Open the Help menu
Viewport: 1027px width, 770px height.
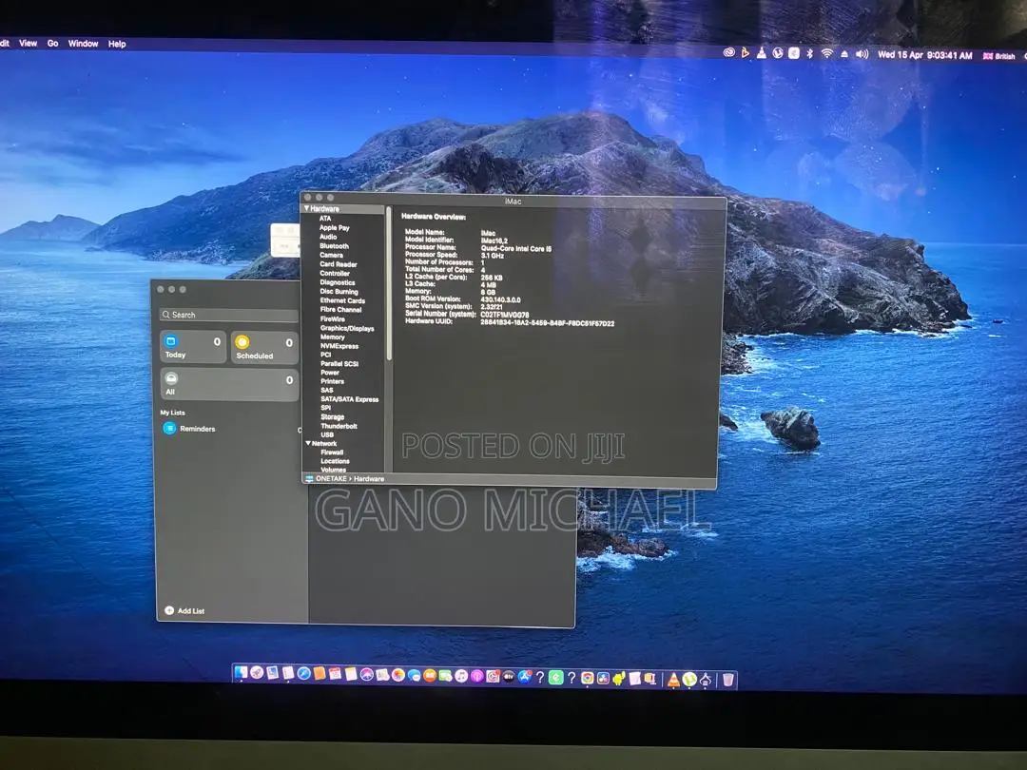117,44
